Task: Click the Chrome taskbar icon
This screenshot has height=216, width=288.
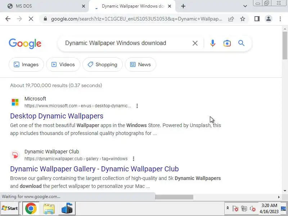Action: pos(31,208)
